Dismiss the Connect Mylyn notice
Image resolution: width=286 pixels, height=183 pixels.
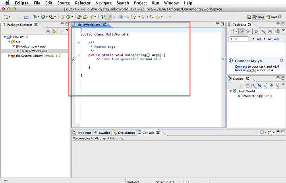pos(282,60)
